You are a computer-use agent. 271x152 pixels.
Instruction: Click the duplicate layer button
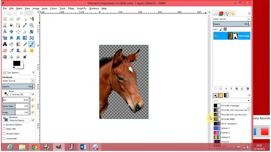point(237,89)
